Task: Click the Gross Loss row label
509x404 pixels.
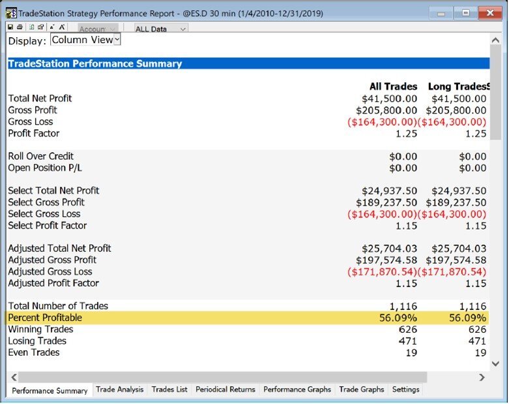Action: (x=31, y=122)
